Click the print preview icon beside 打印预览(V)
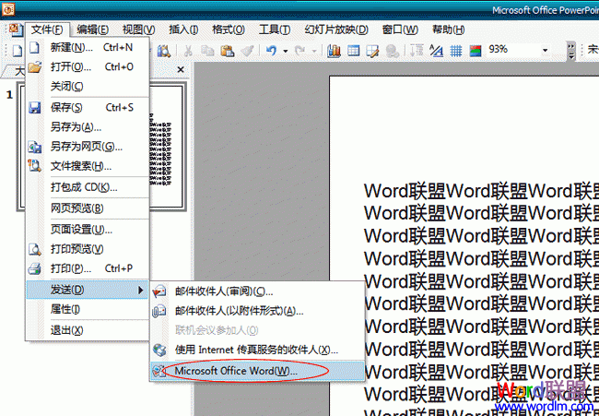 pyautogui.click(x=35, y=248)
